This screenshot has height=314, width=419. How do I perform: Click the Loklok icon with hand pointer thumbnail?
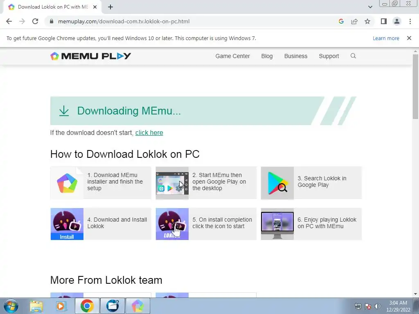coord(172,224)
